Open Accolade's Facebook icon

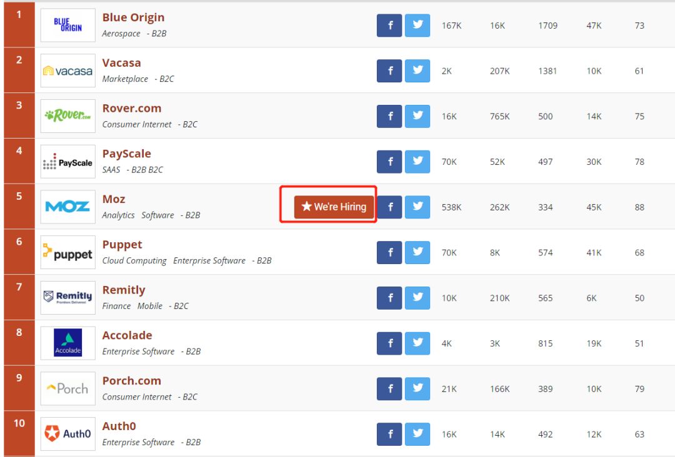click(389, 343)
